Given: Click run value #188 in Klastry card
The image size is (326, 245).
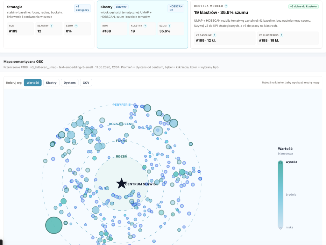Looking at the screenshot, I should click(x=107, y=31).
